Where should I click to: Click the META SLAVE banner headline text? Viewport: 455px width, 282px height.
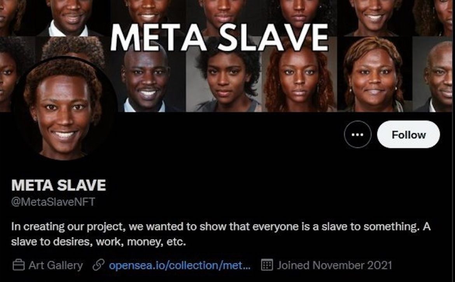(219, 37)
